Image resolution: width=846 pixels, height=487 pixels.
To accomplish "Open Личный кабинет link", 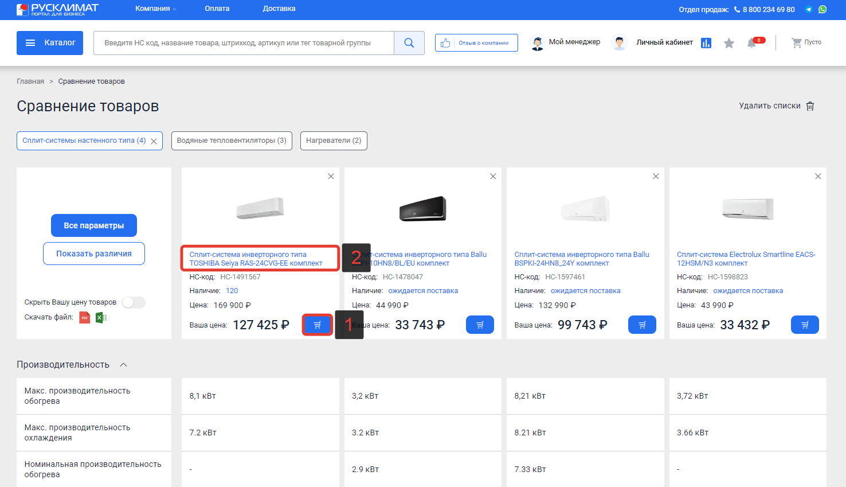I will [x=664, y=42].
